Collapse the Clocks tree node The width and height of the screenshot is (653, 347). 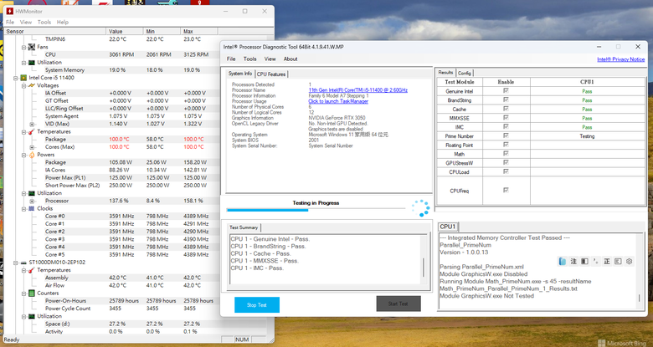[x=23, y=208]
